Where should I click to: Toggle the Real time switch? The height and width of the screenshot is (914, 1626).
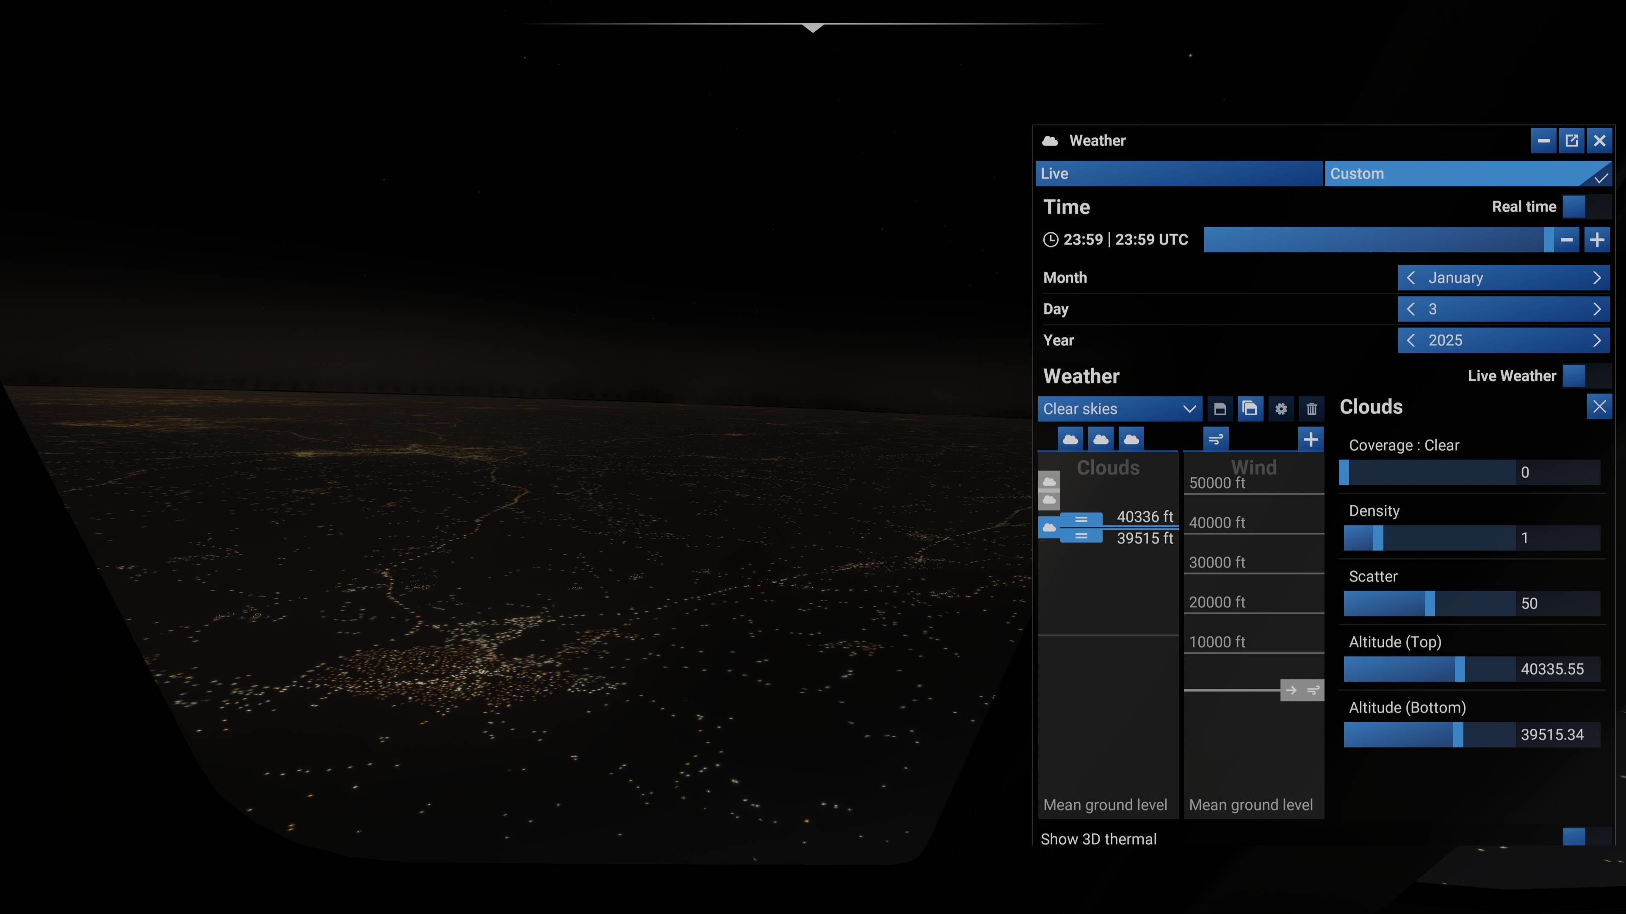(x=1586, y=206)
